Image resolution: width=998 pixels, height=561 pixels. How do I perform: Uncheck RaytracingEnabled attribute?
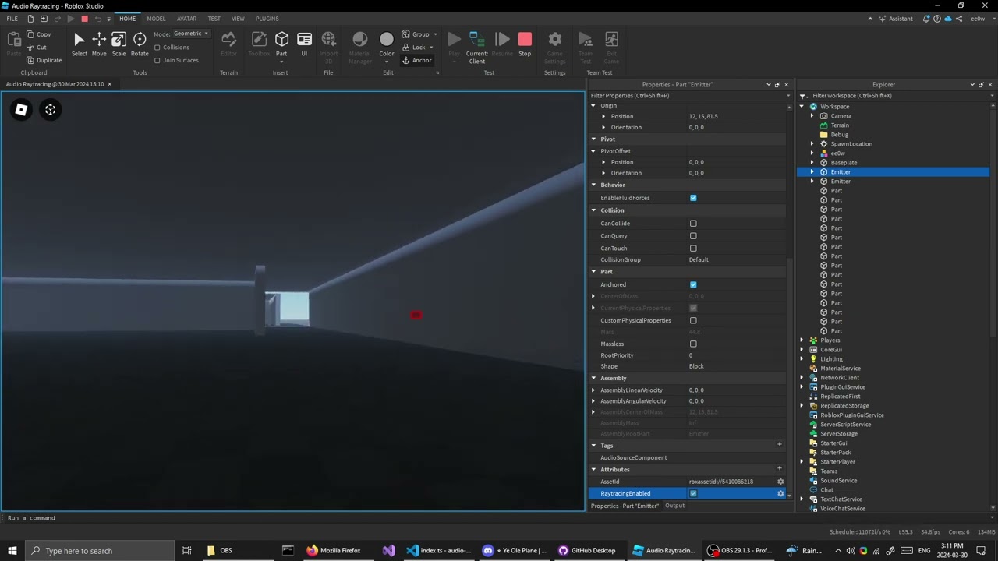(693, 493)
